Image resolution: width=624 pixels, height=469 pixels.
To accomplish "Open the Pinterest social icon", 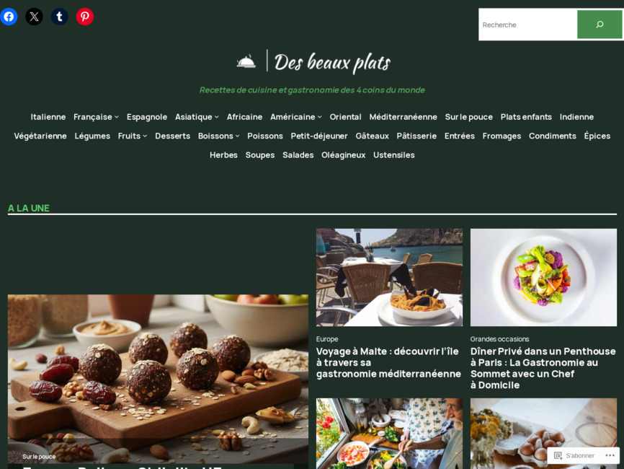I will [x=85, y=17].
